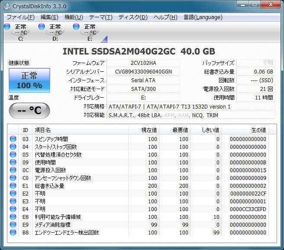
Task: Click the 最悪値 column header
Action: tap(175, 130)
